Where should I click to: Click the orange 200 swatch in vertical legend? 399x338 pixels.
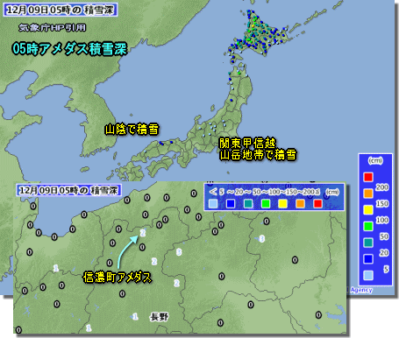(x=368, y=193)
